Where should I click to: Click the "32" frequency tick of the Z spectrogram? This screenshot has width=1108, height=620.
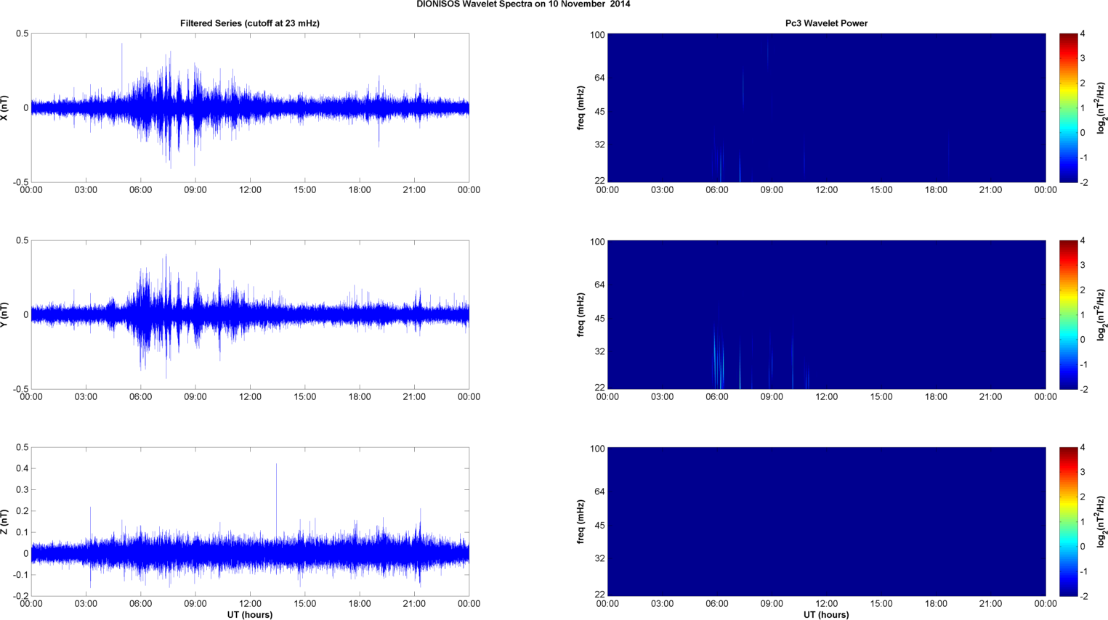tap(599, 558)
